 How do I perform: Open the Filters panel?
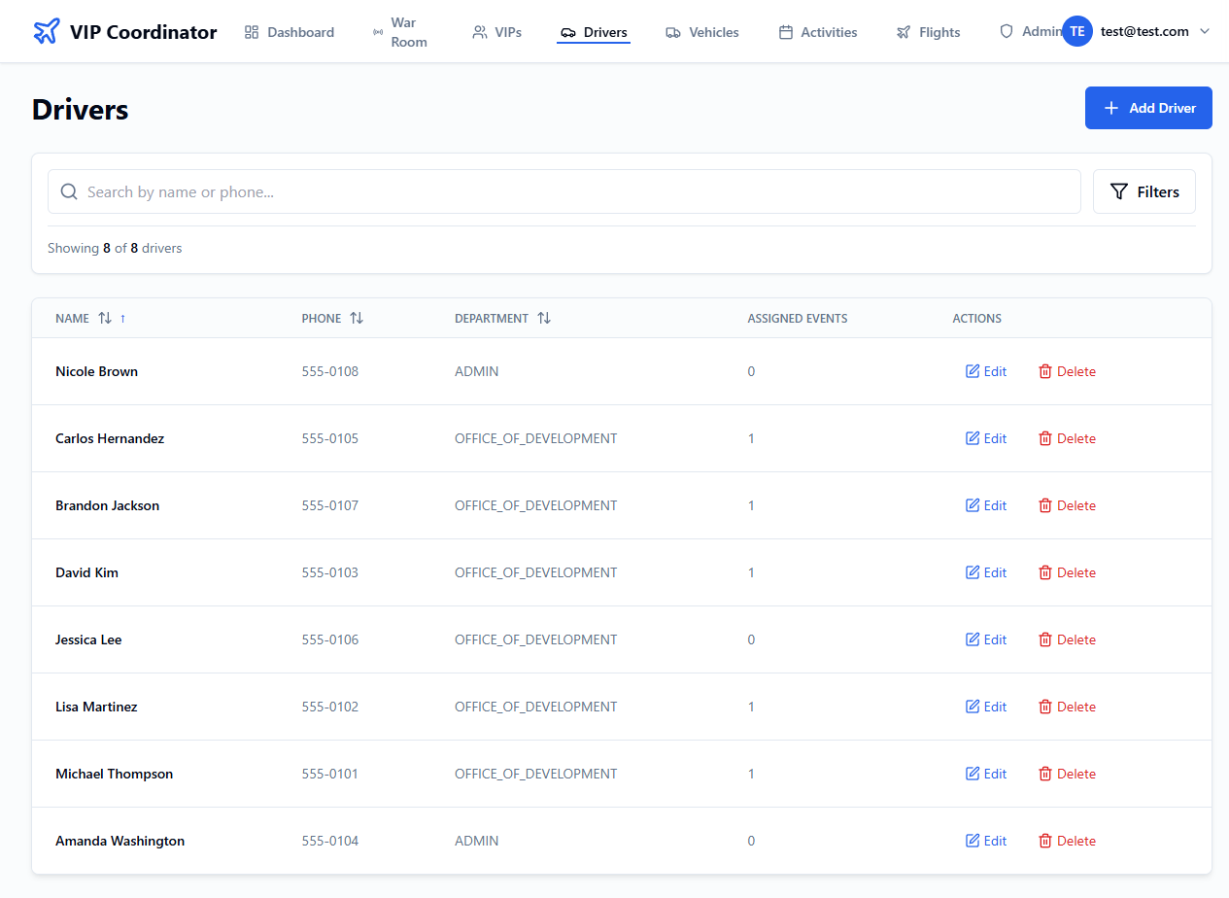[1144, 192]
